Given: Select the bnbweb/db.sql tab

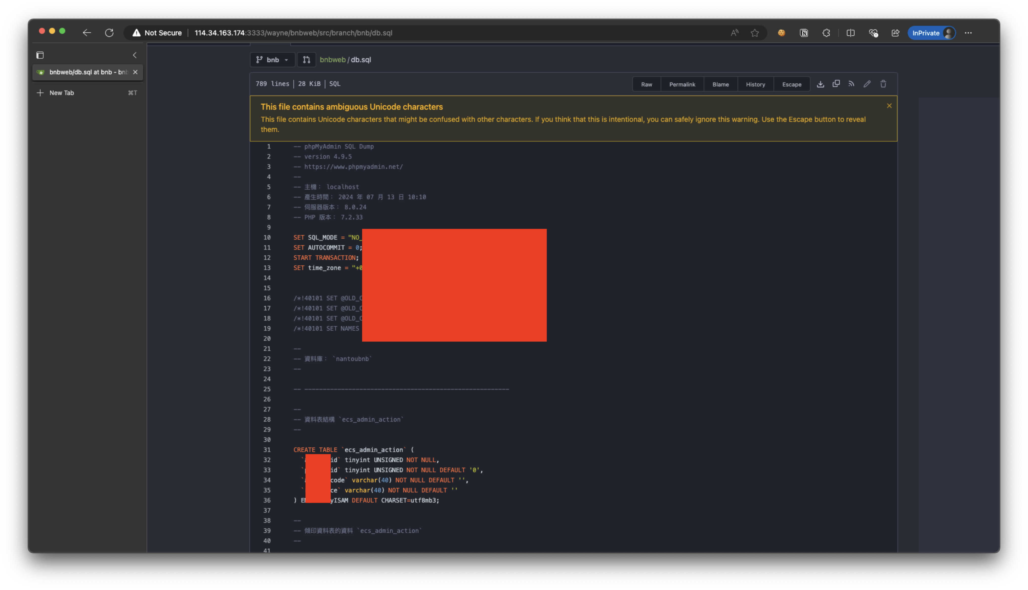Looking at the screenshot, I should 88,72.
